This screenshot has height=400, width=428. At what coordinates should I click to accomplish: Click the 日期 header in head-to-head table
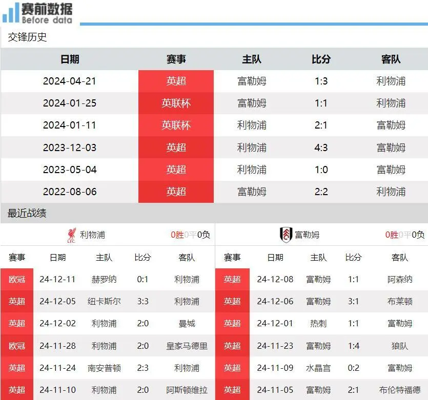[x=70, y=59]
